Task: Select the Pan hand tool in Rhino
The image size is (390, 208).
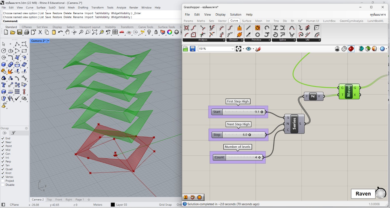Action: [67, 32]
